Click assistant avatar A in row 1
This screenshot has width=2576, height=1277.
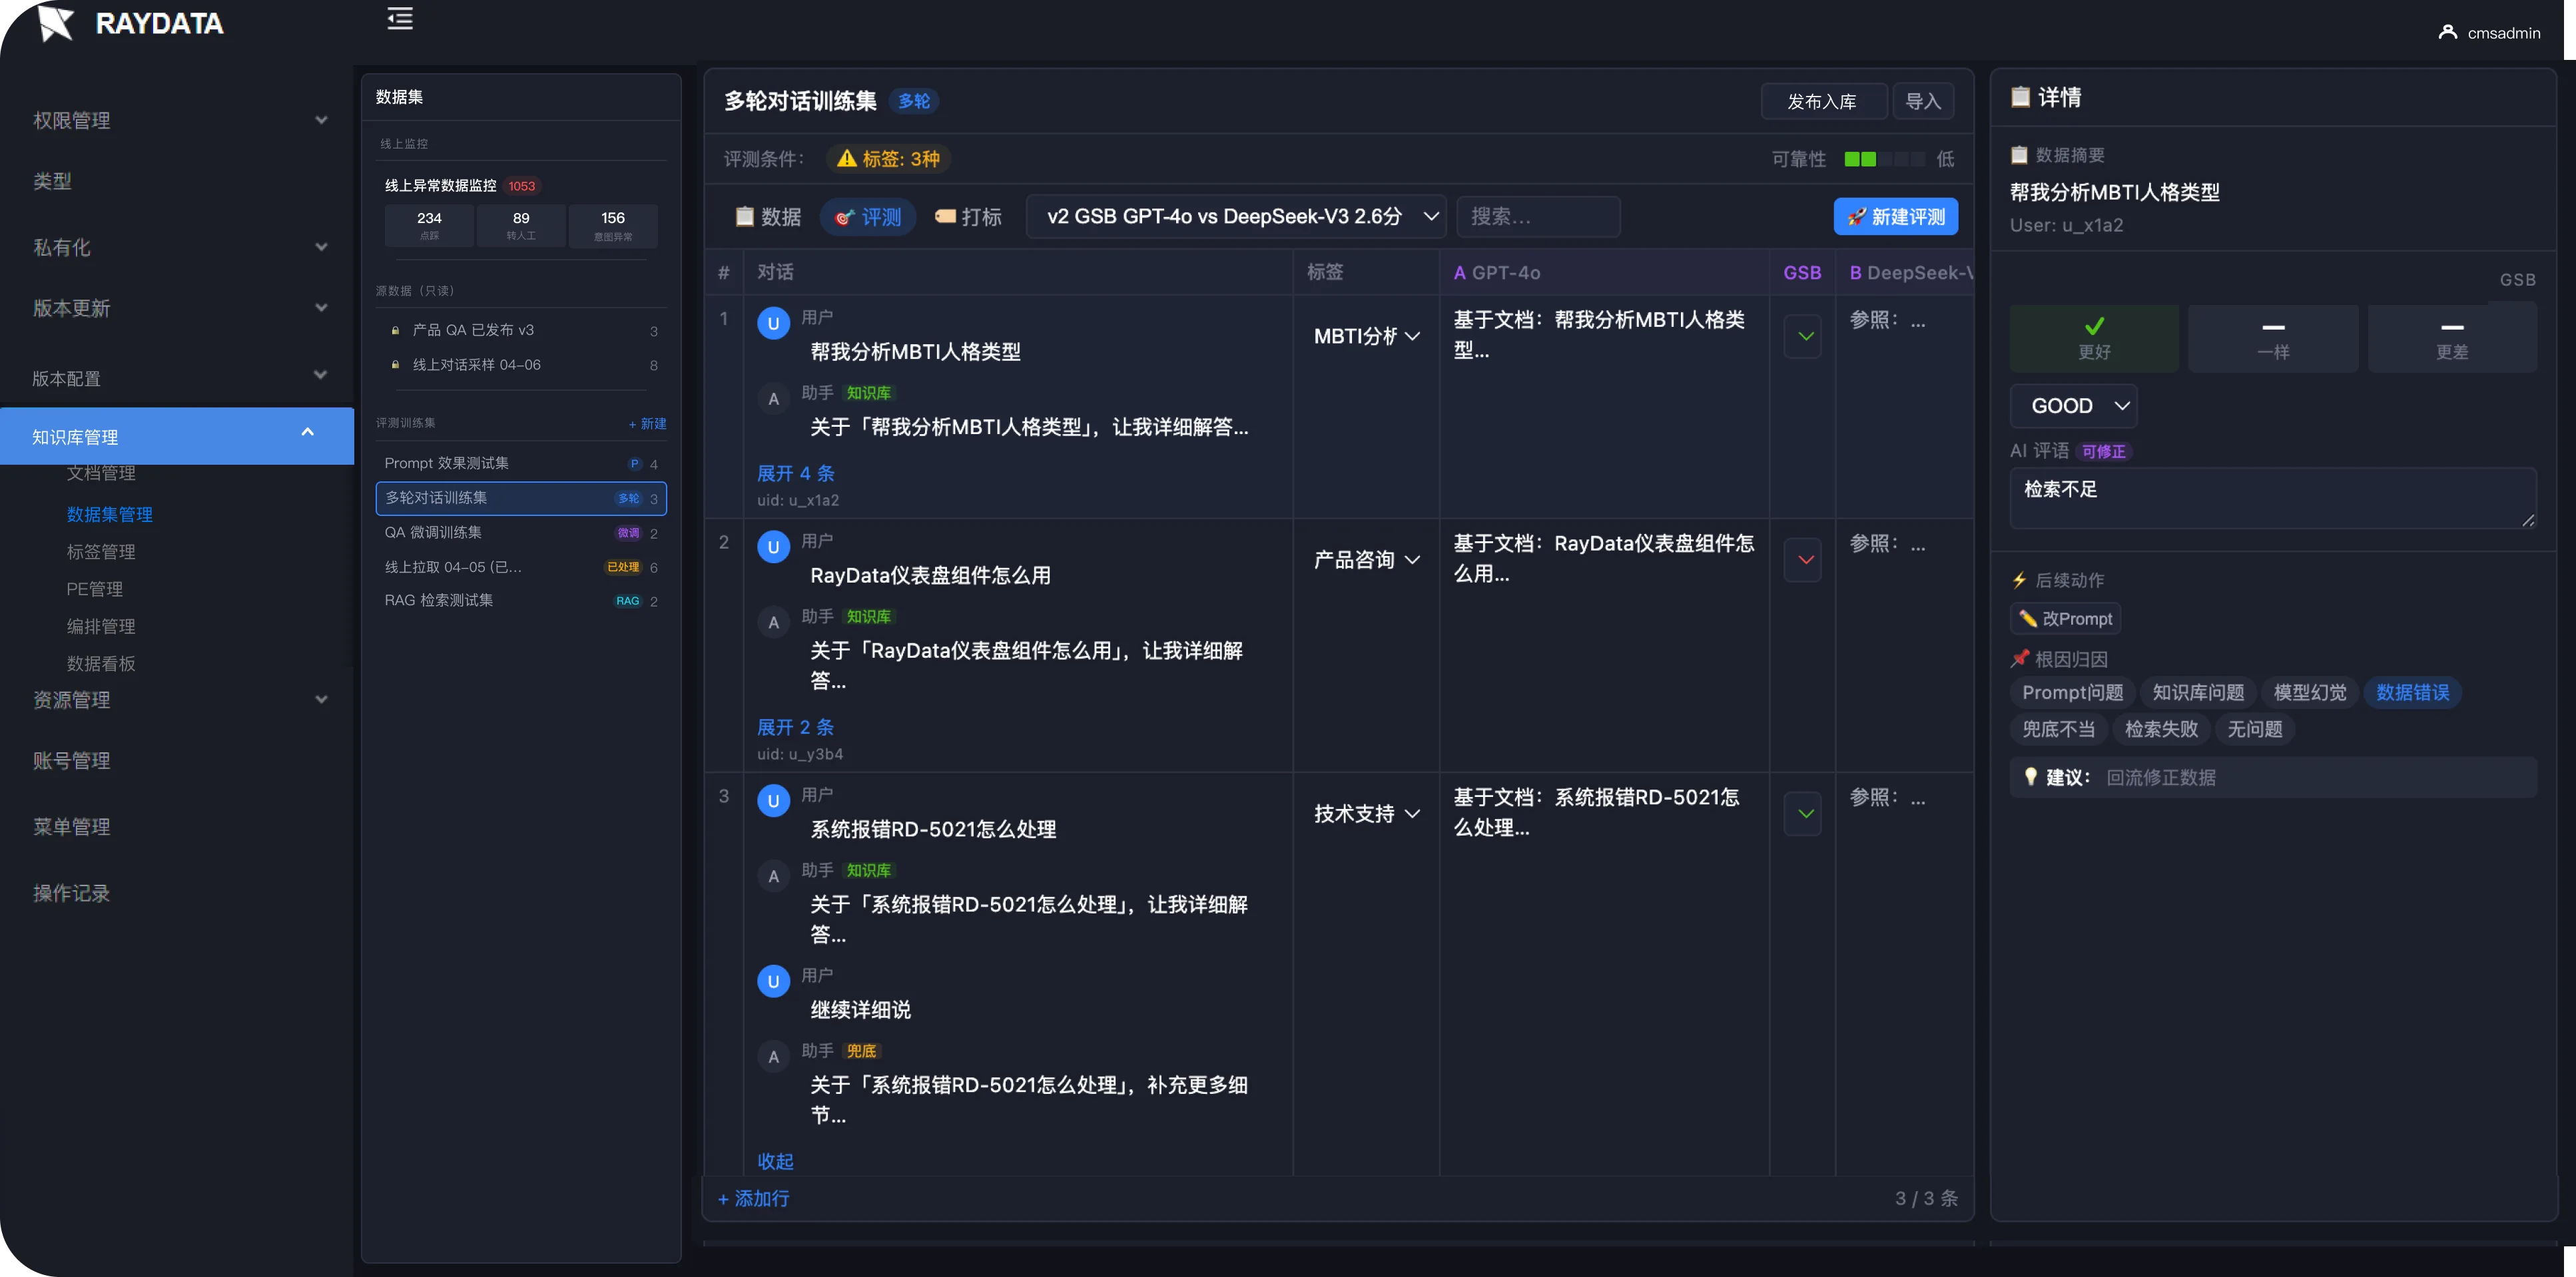(x=773, y=399)
